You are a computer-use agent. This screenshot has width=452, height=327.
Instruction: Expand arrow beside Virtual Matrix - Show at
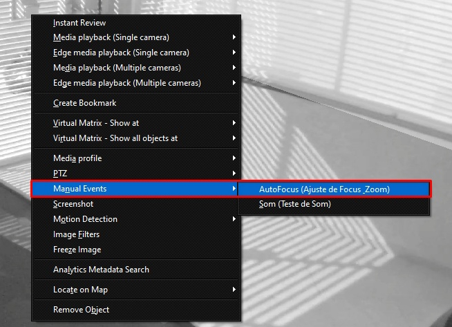(x=234, y=123)
